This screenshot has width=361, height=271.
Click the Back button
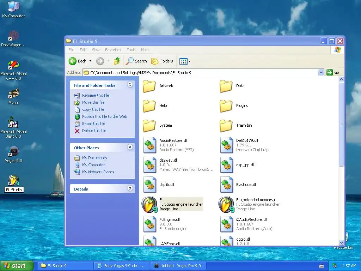(x=78, y=61)
